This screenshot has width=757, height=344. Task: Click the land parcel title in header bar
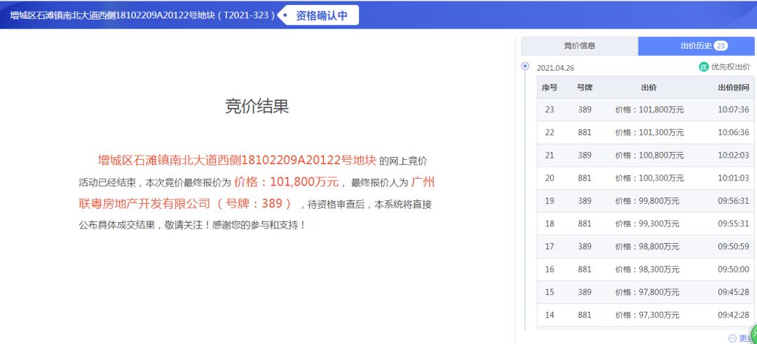[x=142, y=15]
